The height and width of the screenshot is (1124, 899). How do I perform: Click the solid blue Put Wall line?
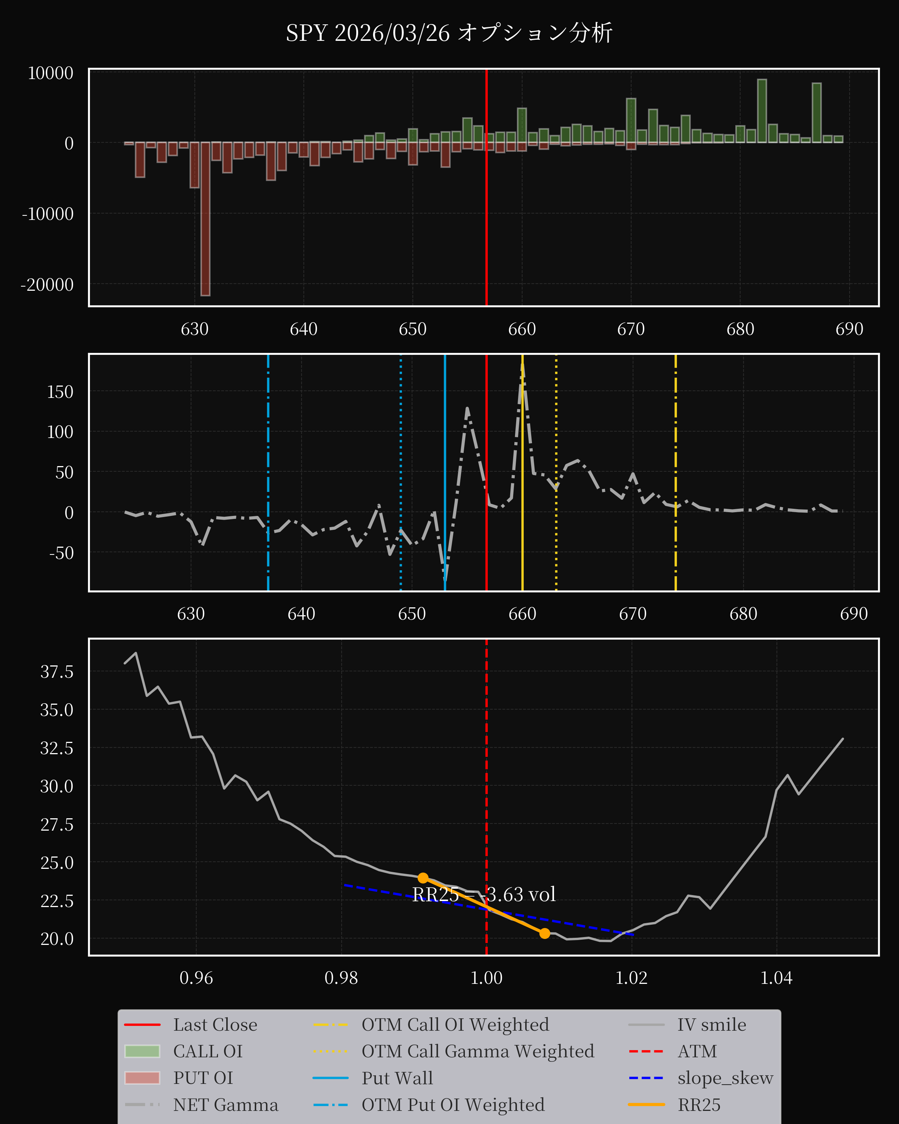[445, 472]
